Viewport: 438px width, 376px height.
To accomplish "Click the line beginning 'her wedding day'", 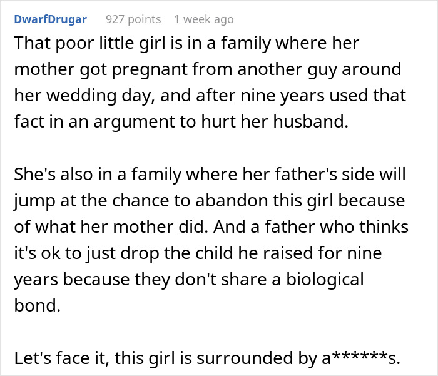I will tap(210, 95).
